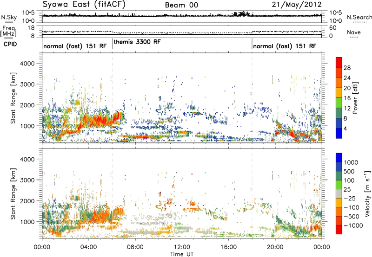Click the blue top of the velocity colorbar

[339, 158]
